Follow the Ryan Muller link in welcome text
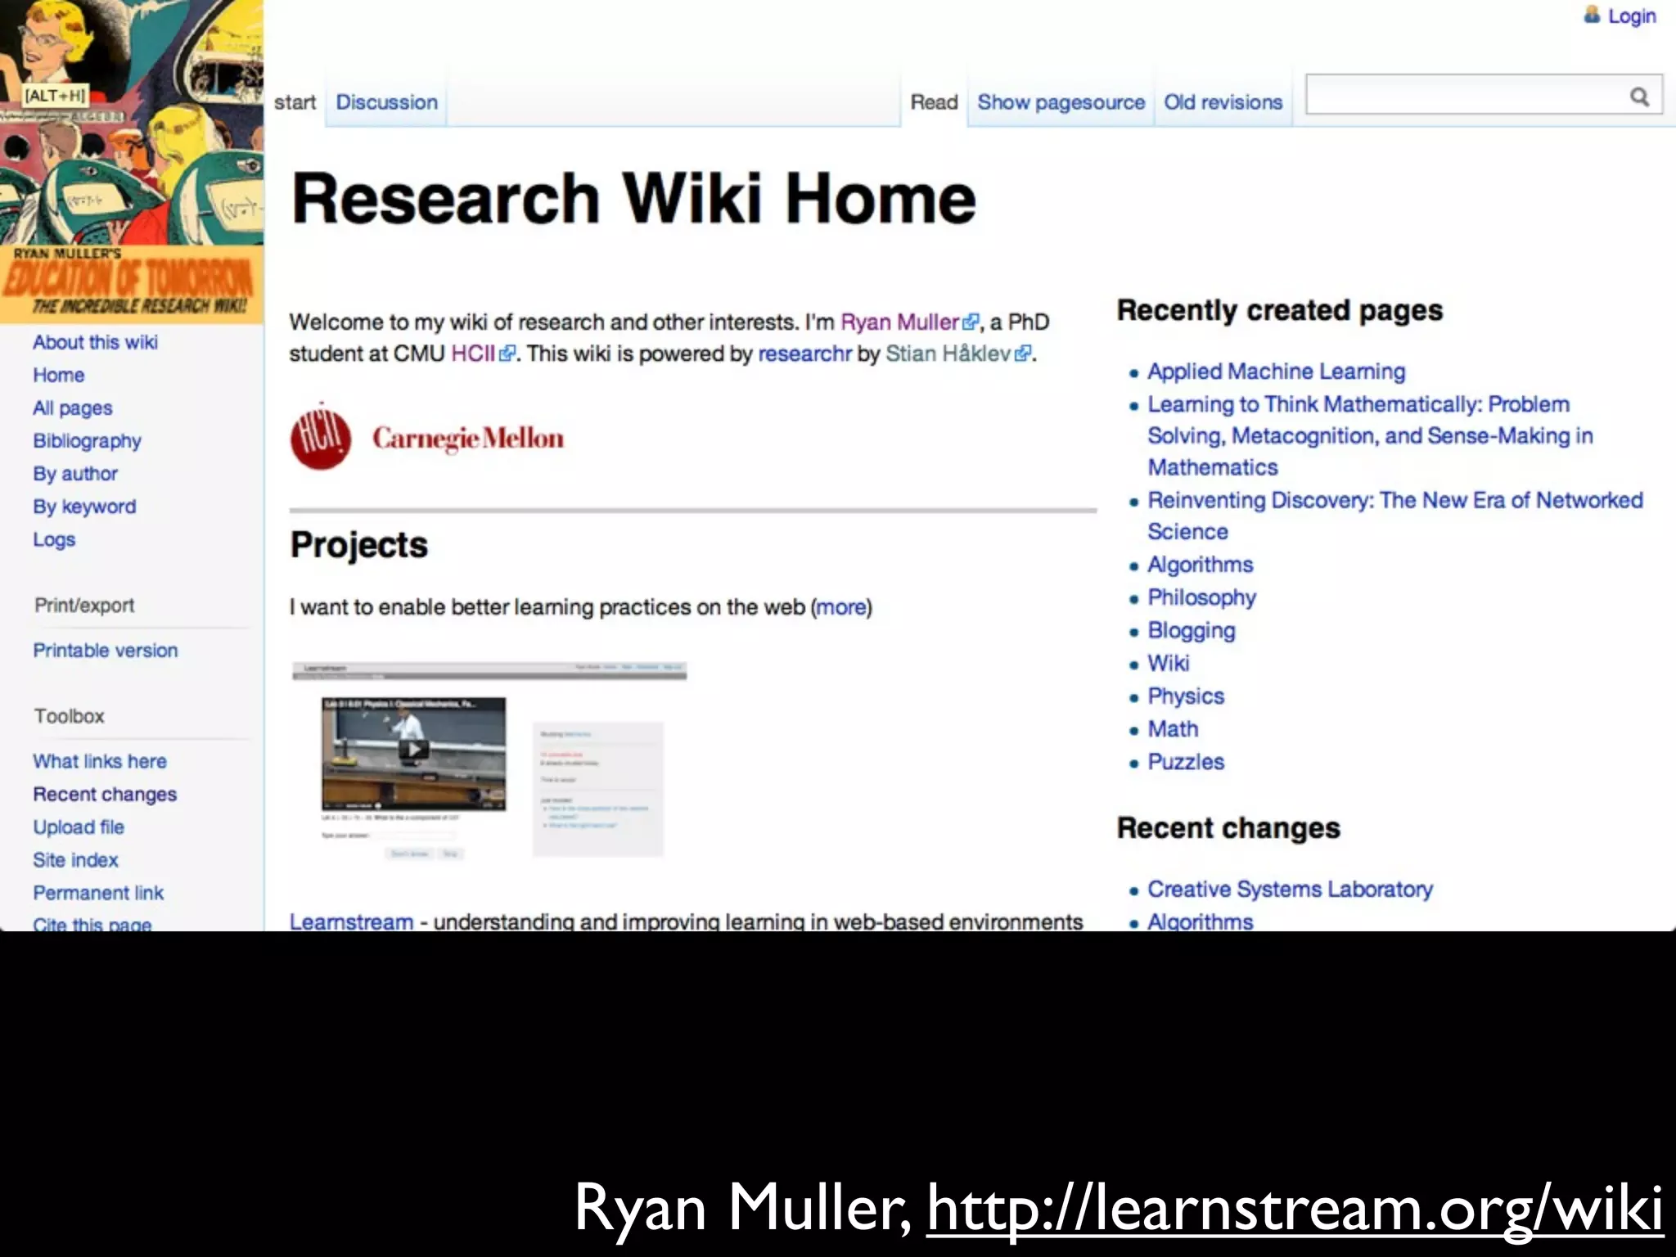 pyautogui.click(x=899, y=322)
